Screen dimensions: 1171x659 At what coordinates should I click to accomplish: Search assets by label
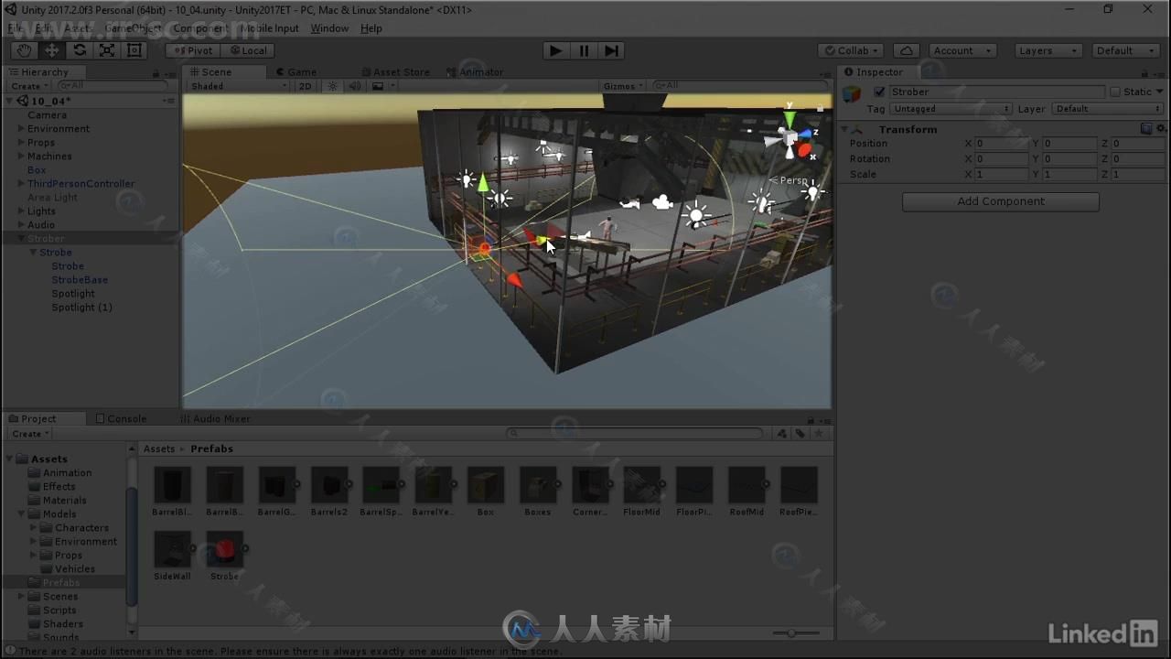click(800, 433)
